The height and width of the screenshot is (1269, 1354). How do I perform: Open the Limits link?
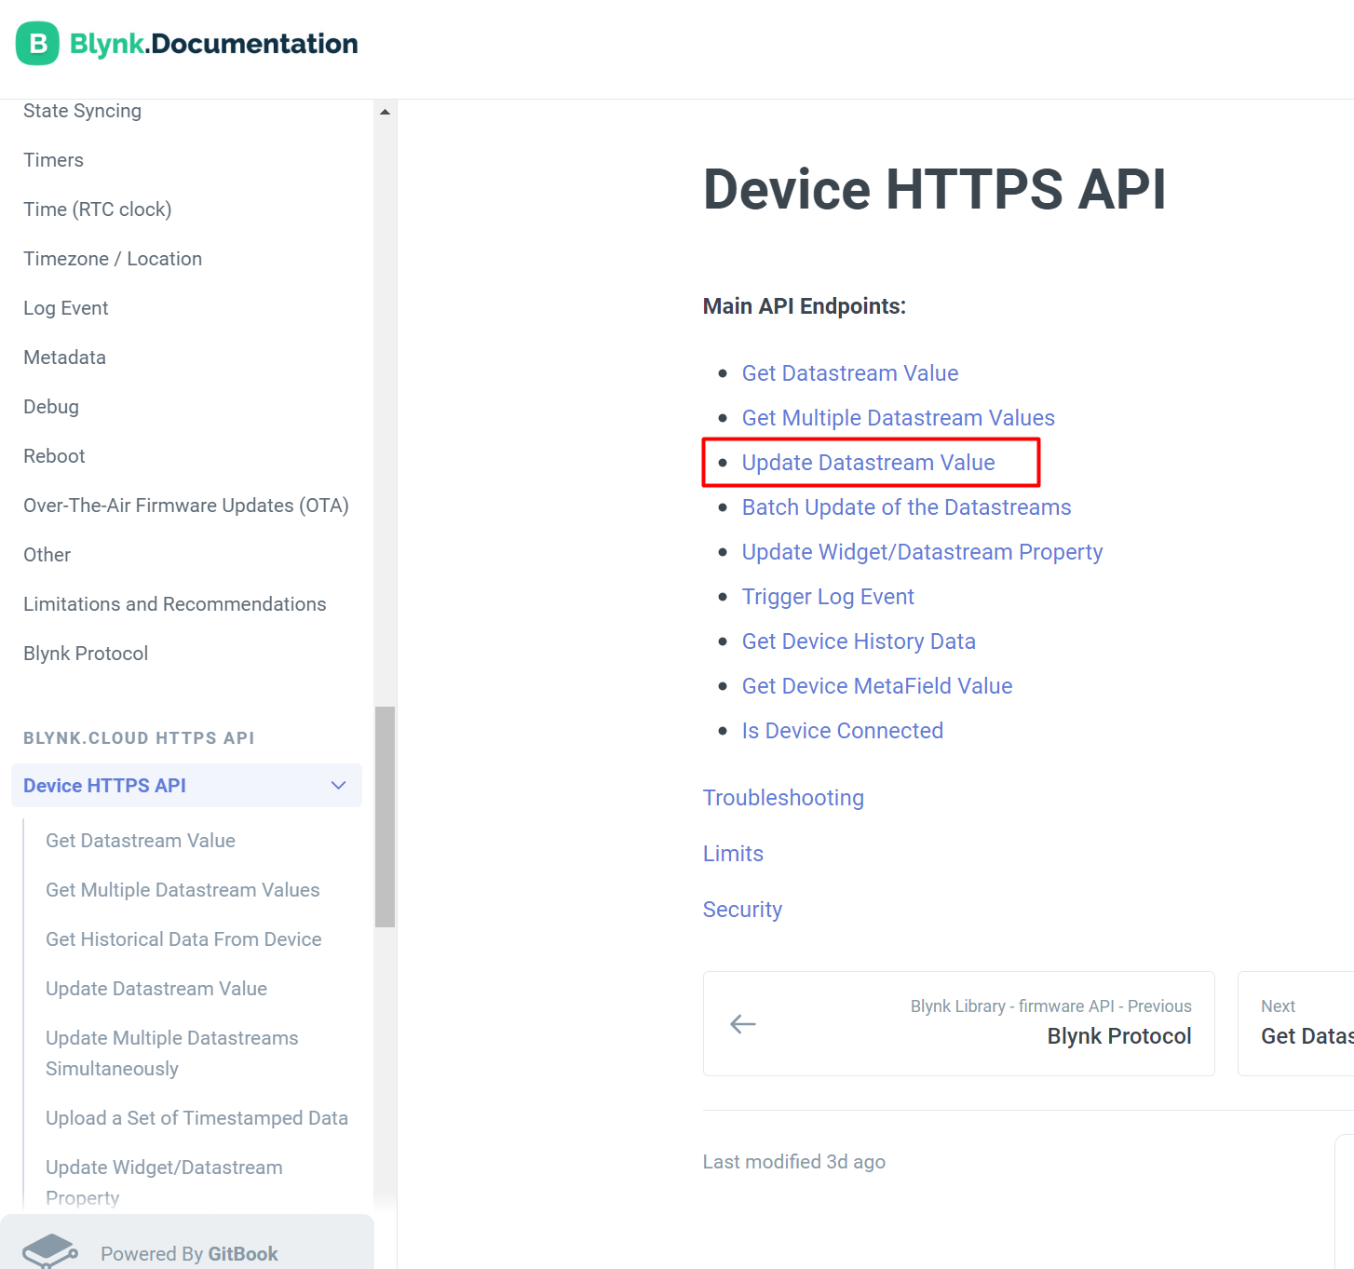pyautogui.click(x=733, y=854)
